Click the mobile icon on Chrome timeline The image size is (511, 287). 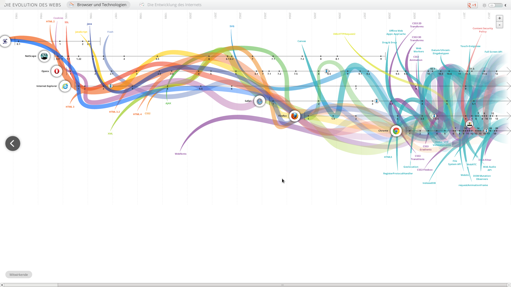pyautogui.click(x=486, y=130)
